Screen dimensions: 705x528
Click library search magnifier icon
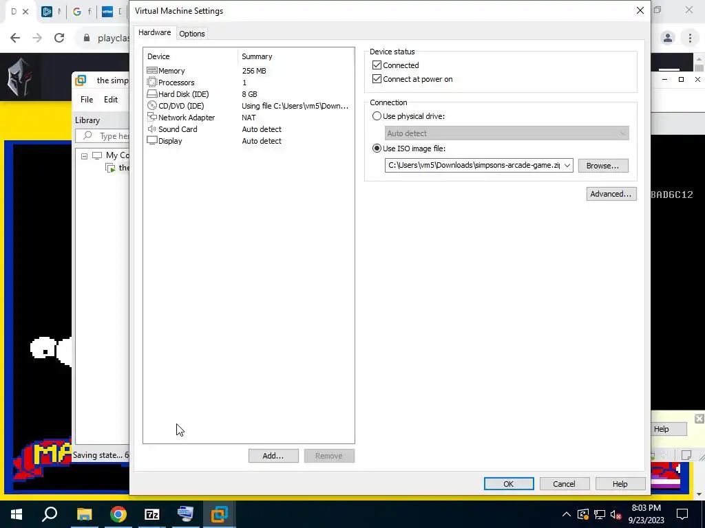pos(87,135)
